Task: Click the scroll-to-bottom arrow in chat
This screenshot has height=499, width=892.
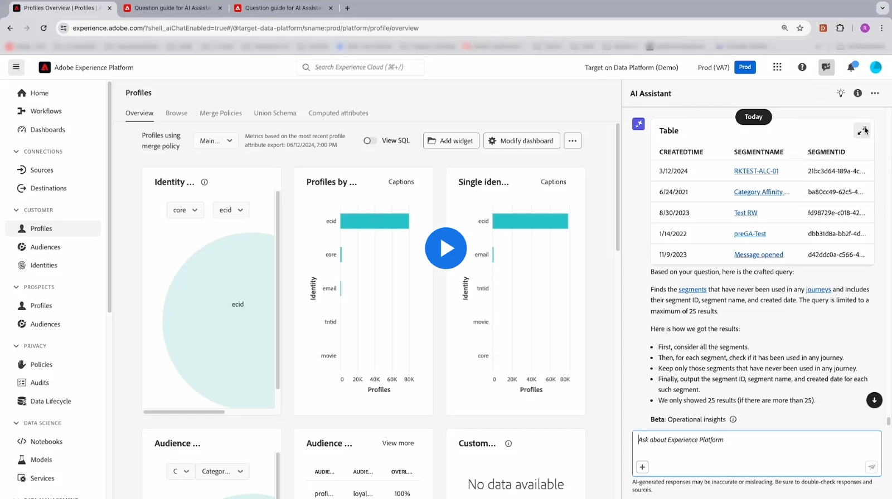Action: click(874, 400)
